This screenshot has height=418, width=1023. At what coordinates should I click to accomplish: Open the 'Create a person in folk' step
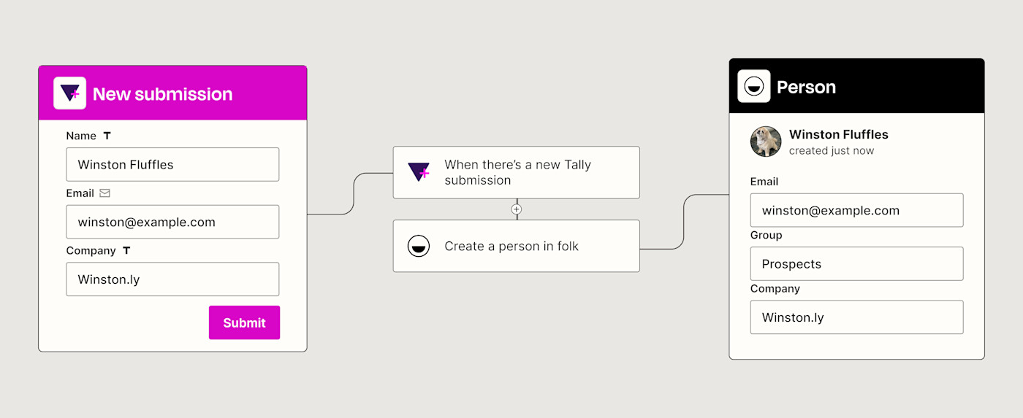[517, 246]
